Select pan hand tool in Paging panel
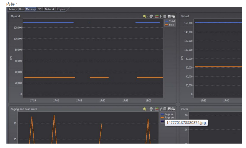The height and width of the screenshot is (148, 246). click(151, 109)
